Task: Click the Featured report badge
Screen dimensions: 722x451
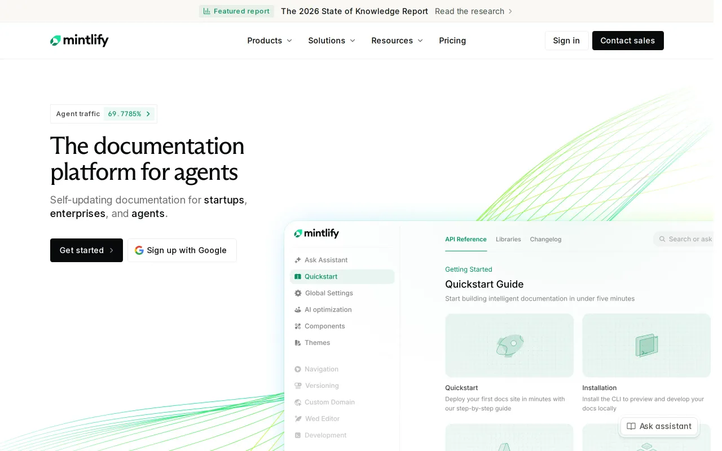Action: [x=236, y=11]
